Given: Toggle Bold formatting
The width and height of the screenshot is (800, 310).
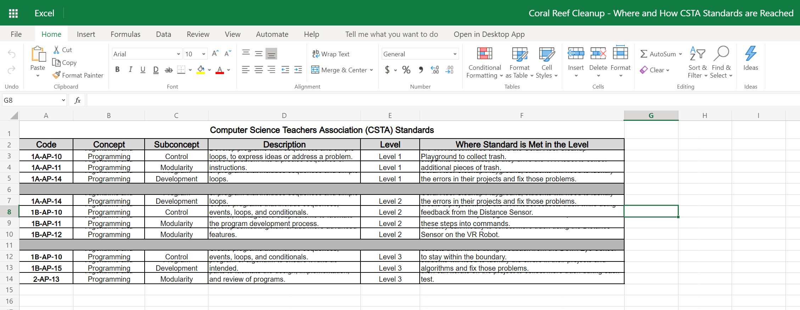Looking at the screenshot, I should [117, 70].
